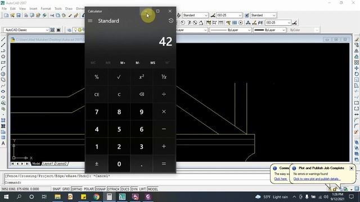Open the top ISO-25 dimension style dropdown

tap(240, 15)
